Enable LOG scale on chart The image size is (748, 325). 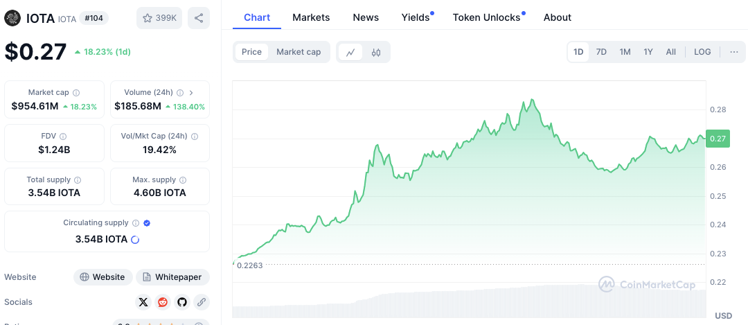point(702,52)
